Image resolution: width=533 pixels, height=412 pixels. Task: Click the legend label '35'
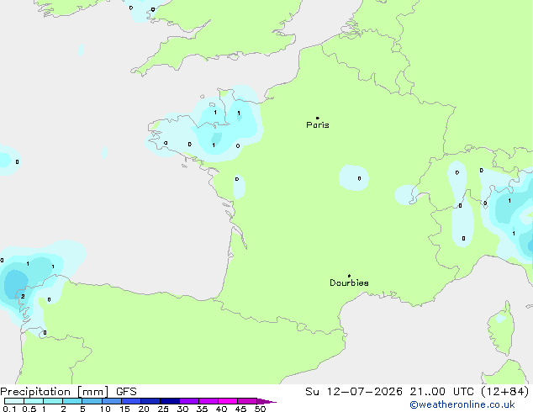click(202, 409)
